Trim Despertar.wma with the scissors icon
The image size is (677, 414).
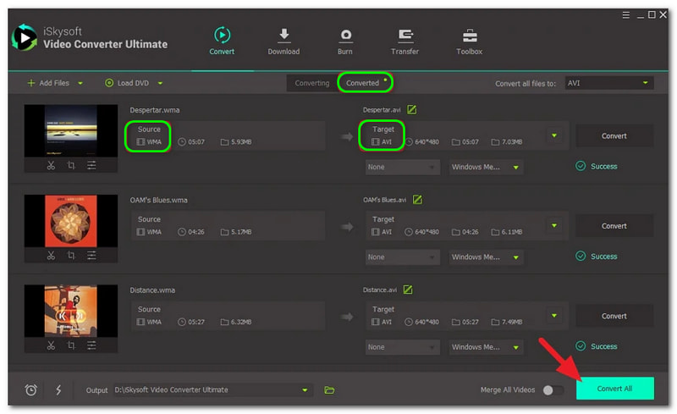click(51, 165)
